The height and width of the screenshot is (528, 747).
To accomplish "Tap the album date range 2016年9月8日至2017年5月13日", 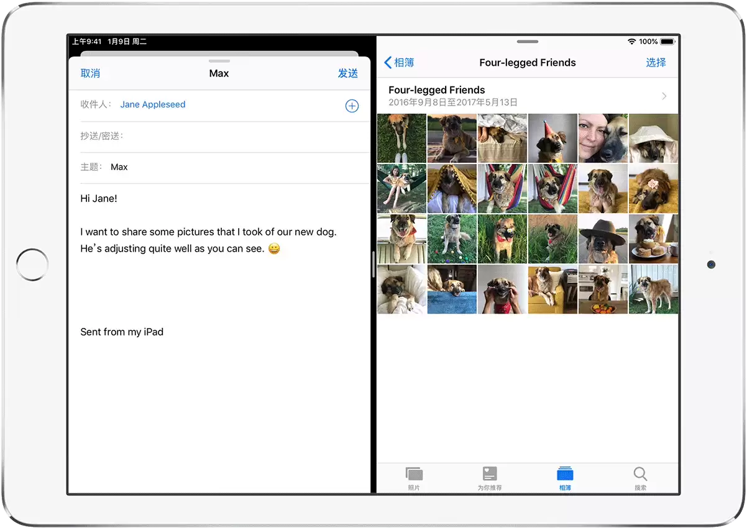I will pos(453,102).
